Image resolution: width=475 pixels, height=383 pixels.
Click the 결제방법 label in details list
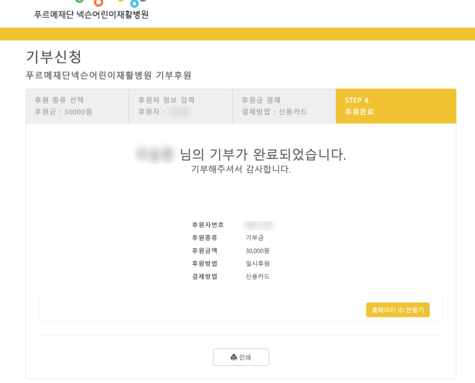pyautogui.click(x=205, y=276)
